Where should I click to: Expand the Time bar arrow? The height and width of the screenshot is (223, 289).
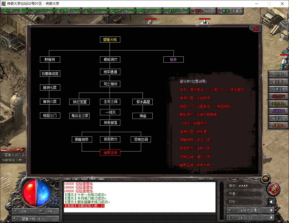click(272, 217)
